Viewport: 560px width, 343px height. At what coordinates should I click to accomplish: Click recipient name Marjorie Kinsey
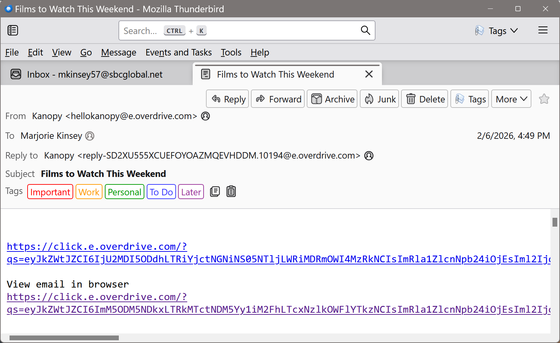[x=51, y=136]
